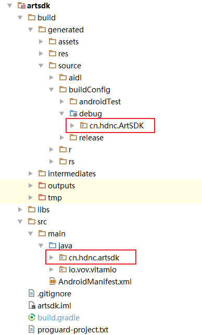
Task: Click the generated folder icon
Action: click(42, 29)
